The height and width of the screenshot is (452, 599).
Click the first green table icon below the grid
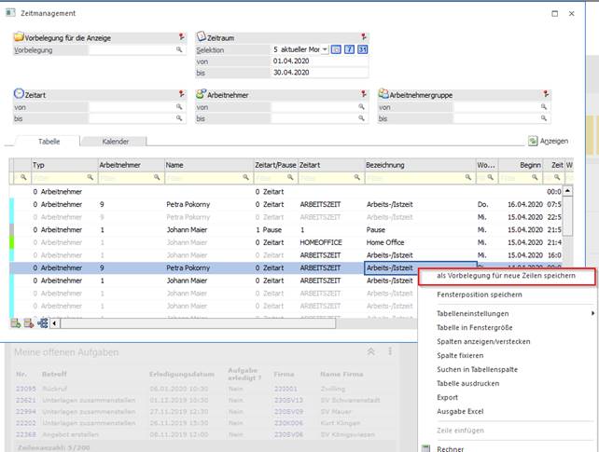(x=16, y=323)
